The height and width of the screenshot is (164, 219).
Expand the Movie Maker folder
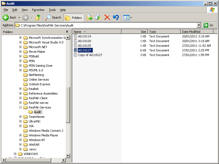tap(20, 52)
